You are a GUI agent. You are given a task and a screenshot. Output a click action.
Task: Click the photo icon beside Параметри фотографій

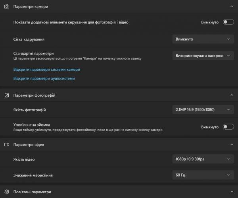(x=7, y=95)
